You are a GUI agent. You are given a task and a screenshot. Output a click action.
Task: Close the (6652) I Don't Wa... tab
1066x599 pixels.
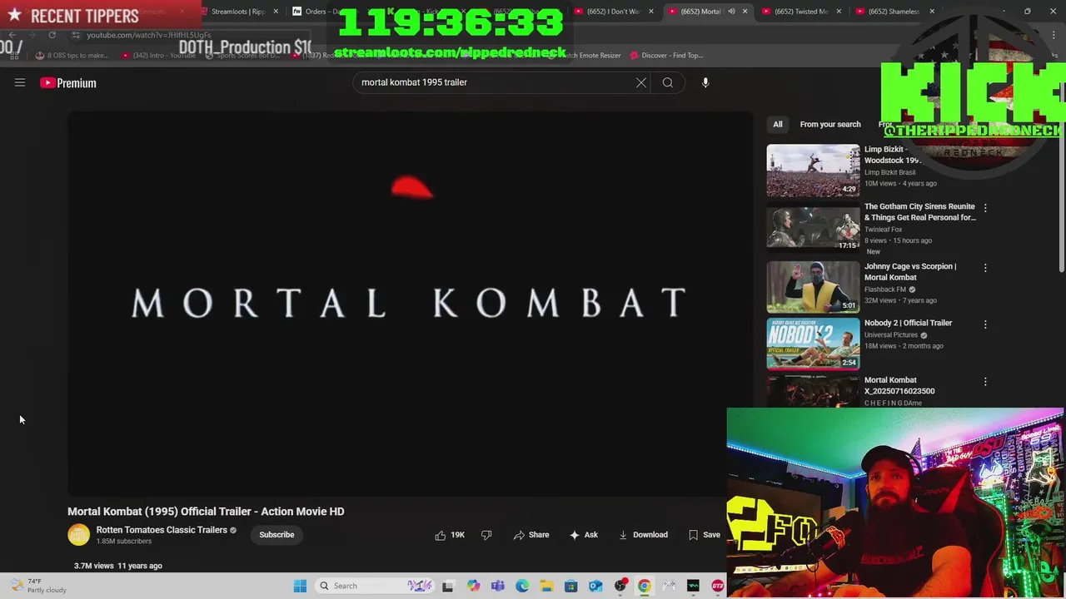click(651, 12)
